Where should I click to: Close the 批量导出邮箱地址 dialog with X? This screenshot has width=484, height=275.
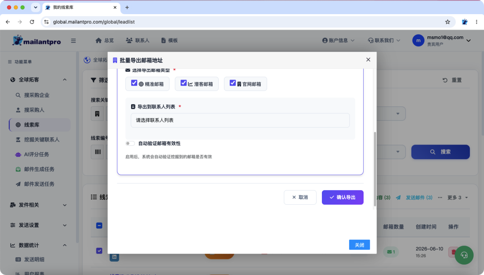pyautogui.click(x=368, y=60)
